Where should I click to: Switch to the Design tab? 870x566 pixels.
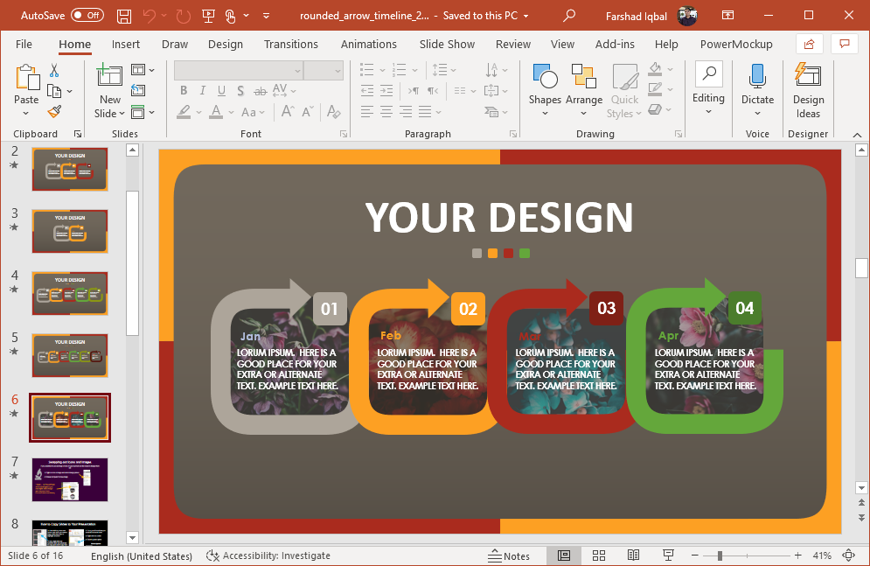coord(226,44)
